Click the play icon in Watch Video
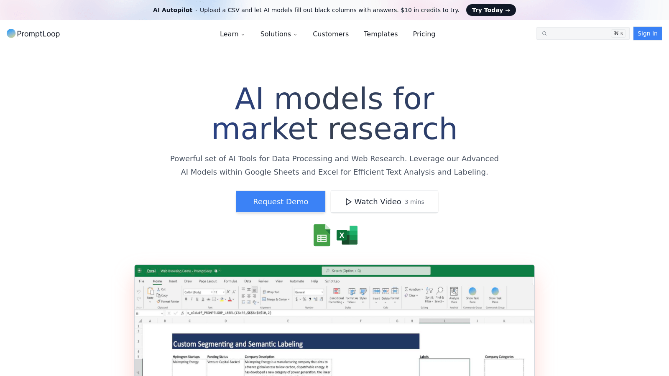This screenshot has width=669, height=376. point(348,202)
